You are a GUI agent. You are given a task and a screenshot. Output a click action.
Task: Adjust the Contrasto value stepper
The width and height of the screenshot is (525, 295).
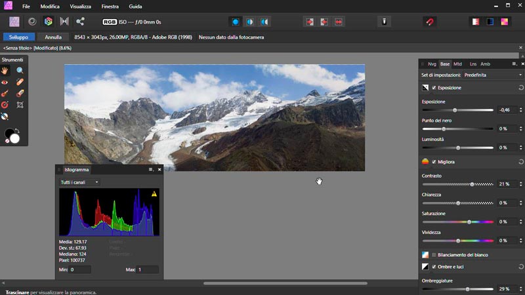pyautogui.click(x=520, y=184)
